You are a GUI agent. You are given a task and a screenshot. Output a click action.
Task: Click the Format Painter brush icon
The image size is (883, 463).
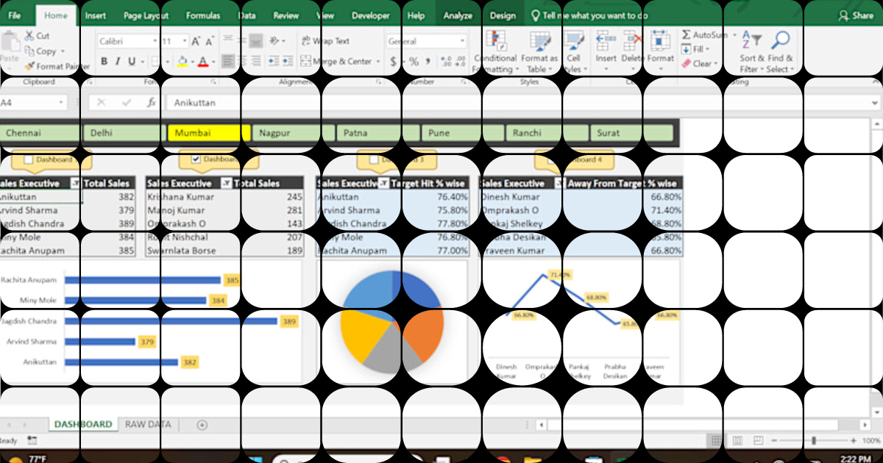pos(29,66)
